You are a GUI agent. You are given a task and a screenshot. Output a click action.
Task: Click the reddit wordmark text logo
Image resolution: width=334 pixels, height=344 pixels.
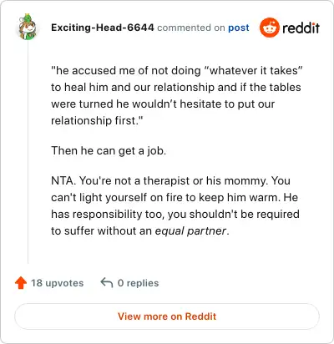click(301, 28)
